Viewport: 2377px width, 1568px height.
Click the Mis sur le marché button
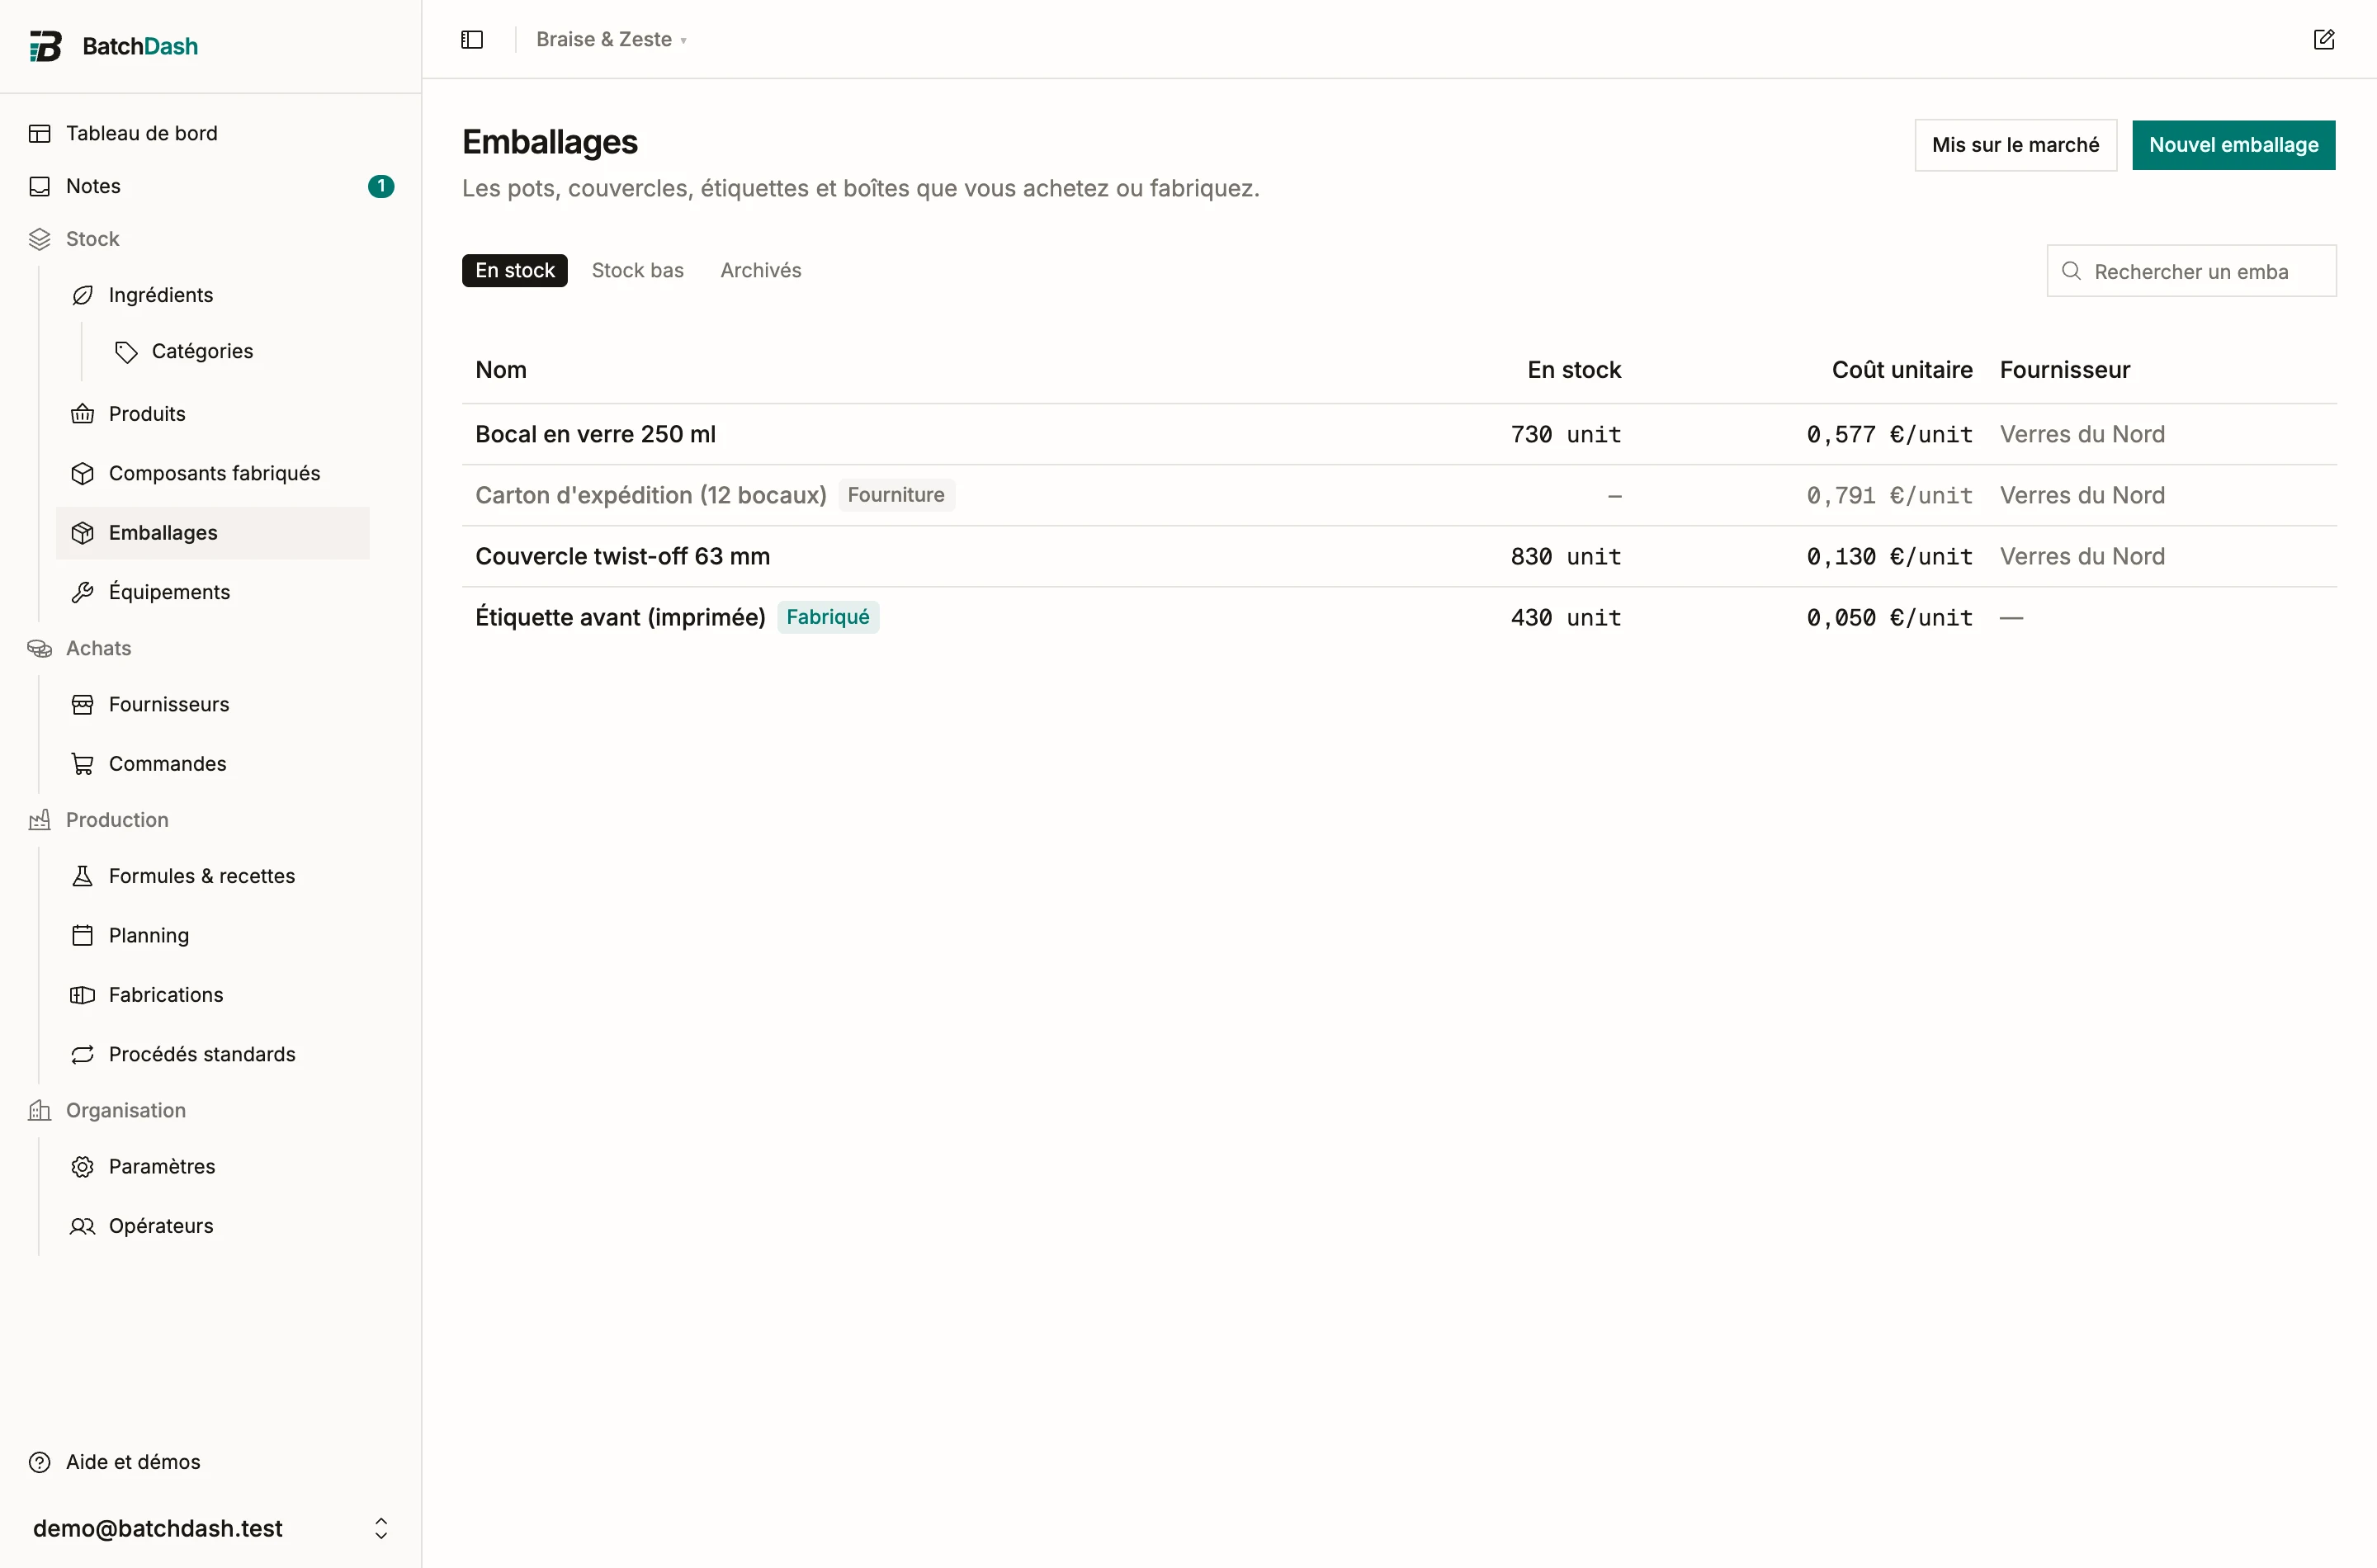point(2015,145)
